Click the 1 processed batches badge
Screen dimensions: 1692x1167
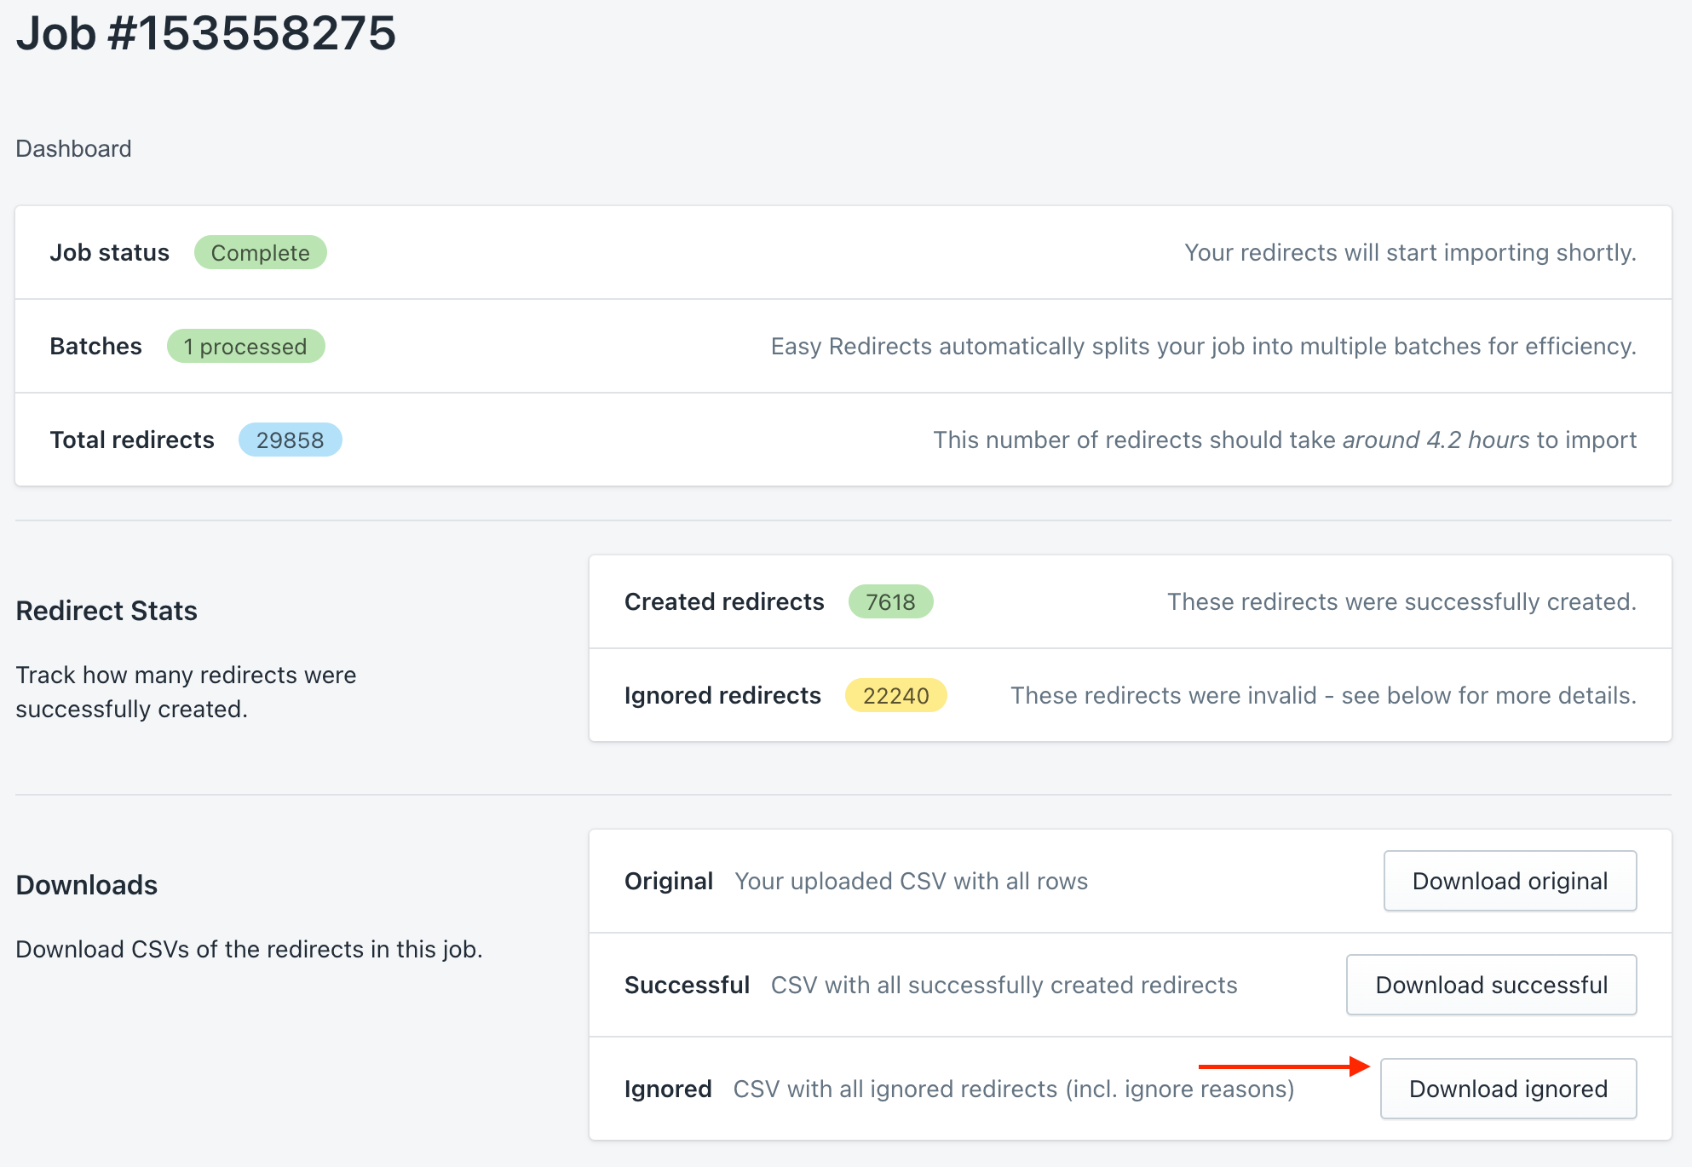[x=245, y=347]
